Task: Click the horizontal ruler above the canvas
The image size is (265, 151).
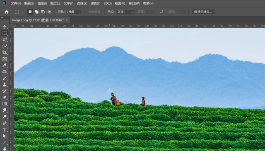Action: tap(139, 26)
